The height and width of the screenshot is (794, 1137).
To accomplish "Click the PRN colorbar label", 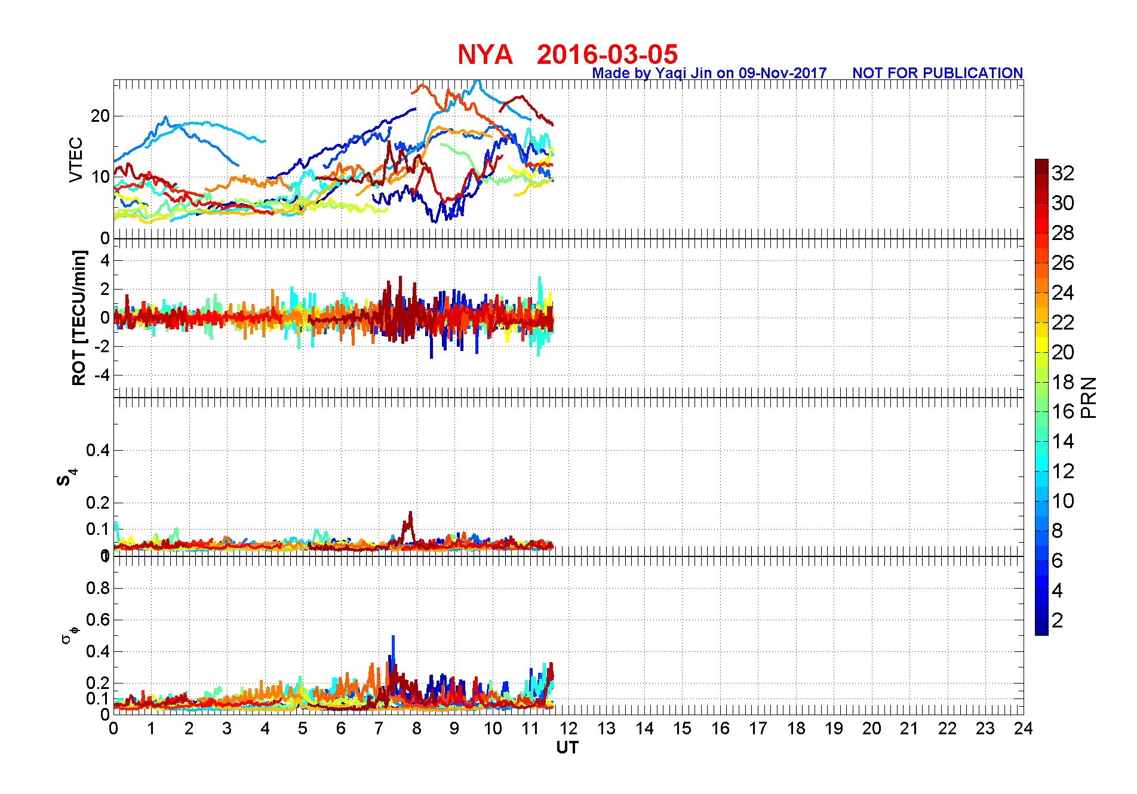I will coord(1089,397).
